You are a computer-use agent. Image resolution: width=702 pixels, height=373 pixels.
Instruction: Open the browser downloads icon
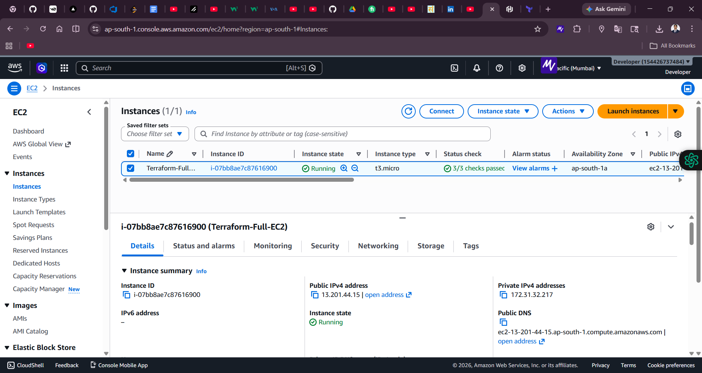[659, 29]
